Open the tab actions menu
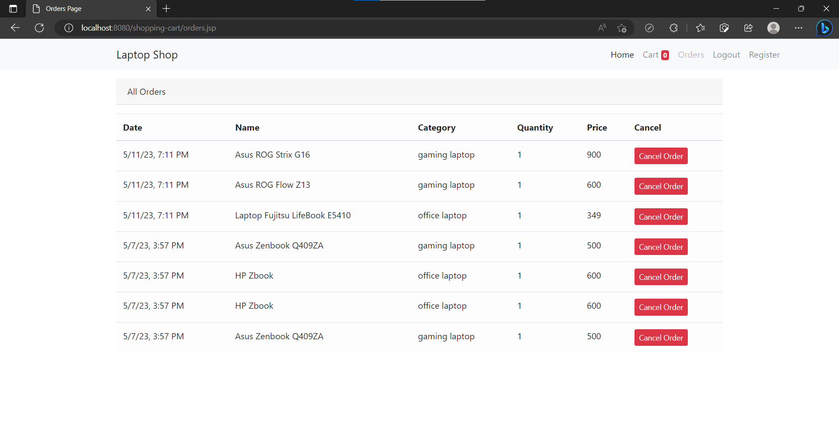The height and width of the screenshot is (448, 839). point(13,9)
